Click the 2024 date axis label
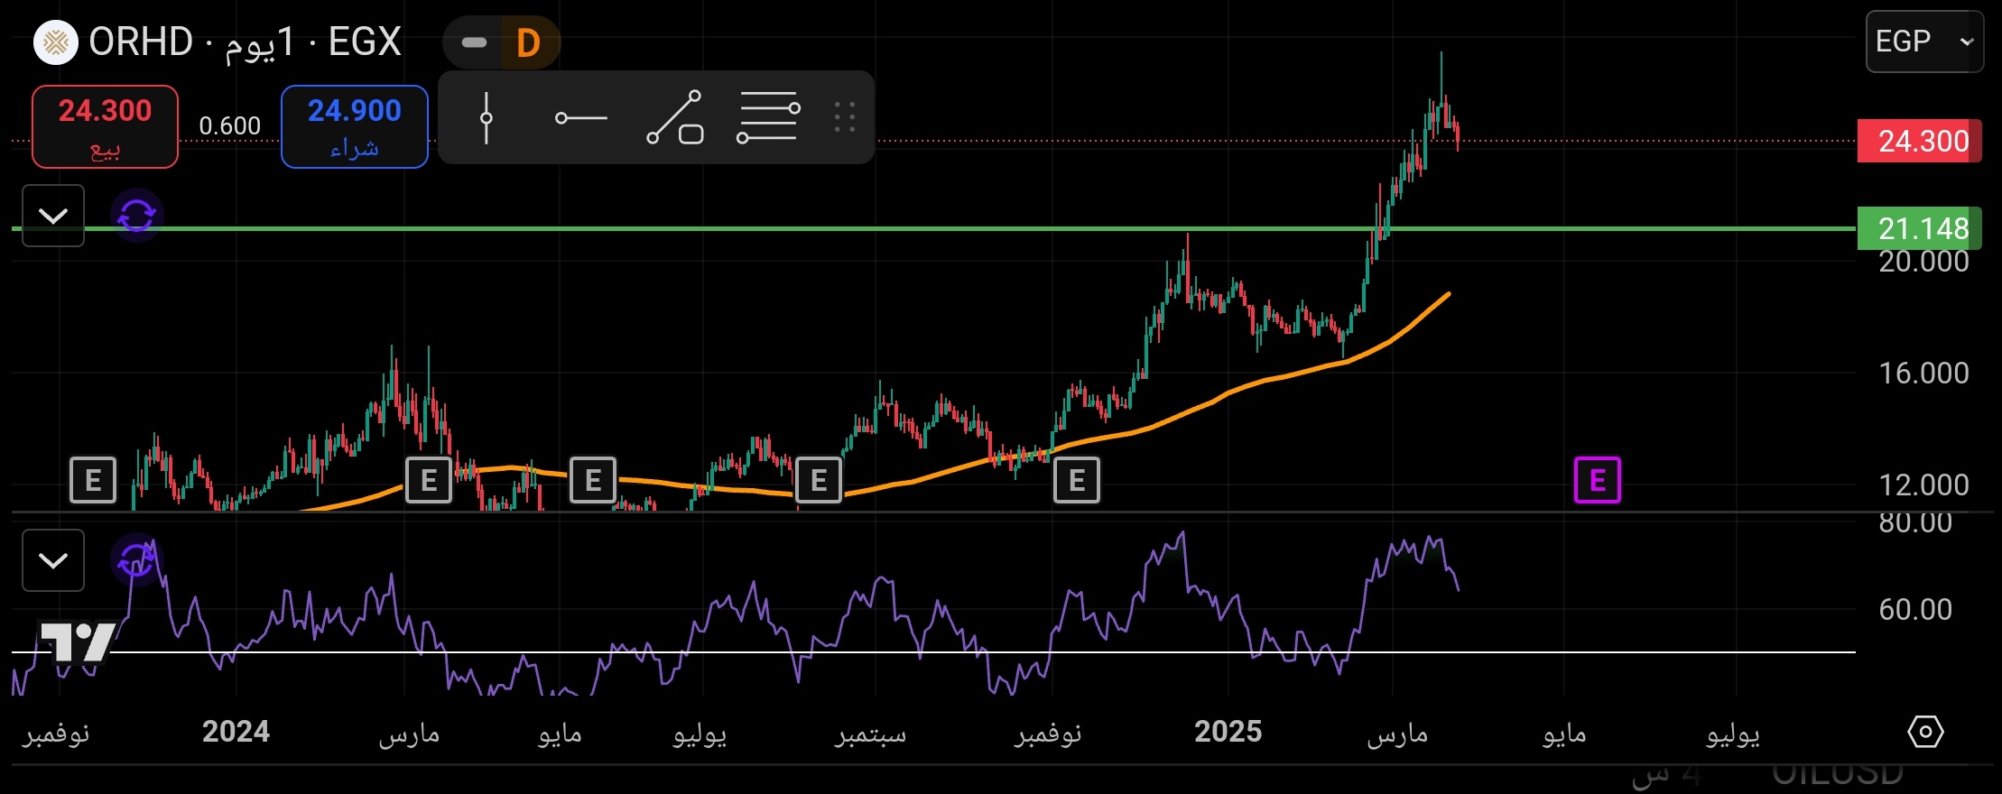The image size is (2002, 794). point(236,732)
